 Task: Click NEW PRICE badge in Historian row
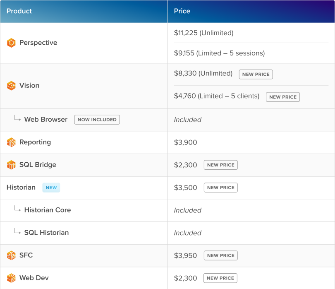(x=221, y=188)
